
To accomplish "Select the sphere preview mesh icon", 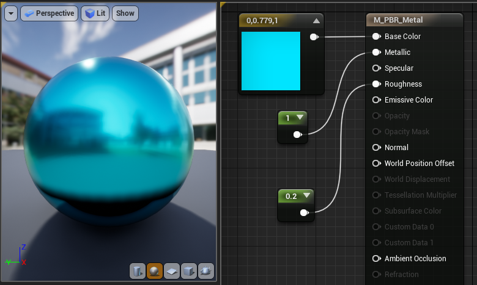I will (x=155, y=271).
